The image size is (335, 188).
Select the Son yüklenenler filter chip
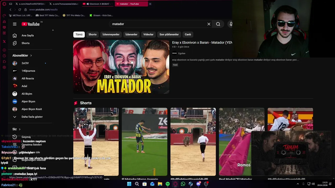coord(169,34)
